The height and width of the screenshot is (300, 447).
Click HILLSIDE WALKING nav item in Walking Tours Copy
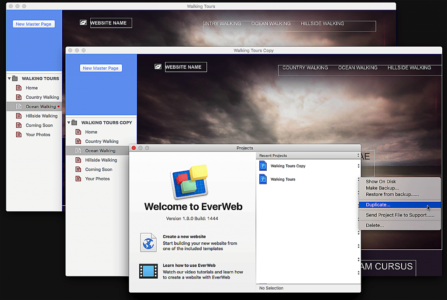click(x=409, y=68)
